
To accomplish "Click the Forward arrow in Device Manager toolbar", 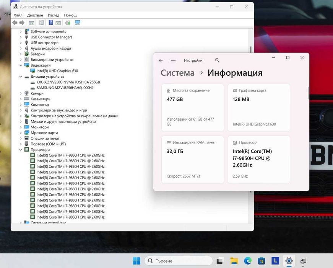I will coord(22,23).
